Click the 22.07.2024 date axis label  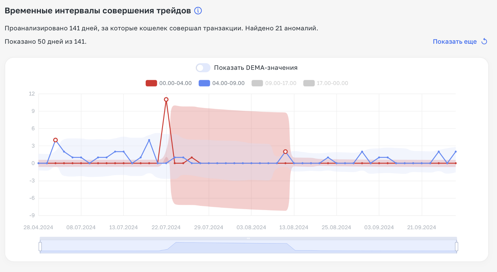[x=166, y=227]
